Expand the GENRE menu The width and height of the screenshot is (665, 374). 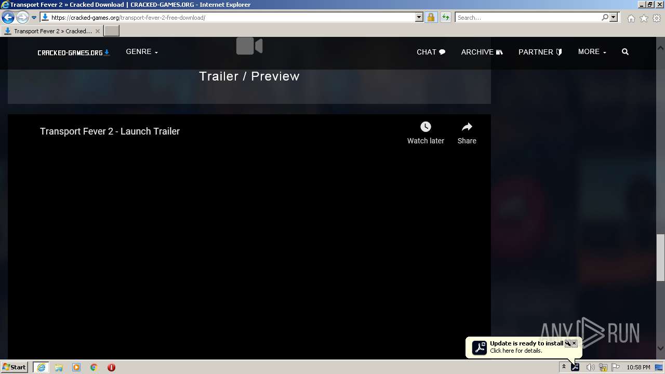tap(142, 52)
